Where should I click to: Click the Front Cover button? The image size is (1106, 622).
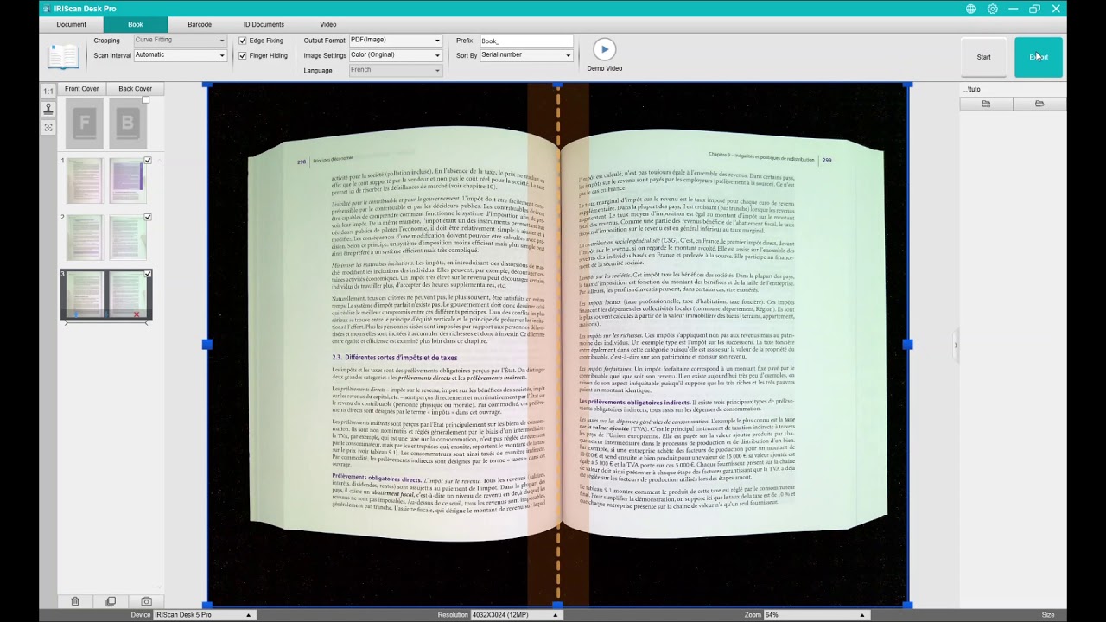click(x=81, y=89)
